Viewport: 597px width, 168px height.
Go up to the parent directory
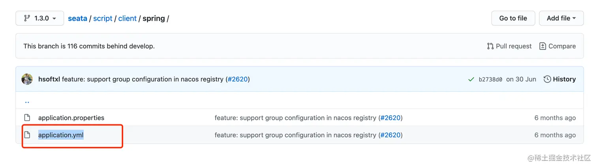coord(27,101)
